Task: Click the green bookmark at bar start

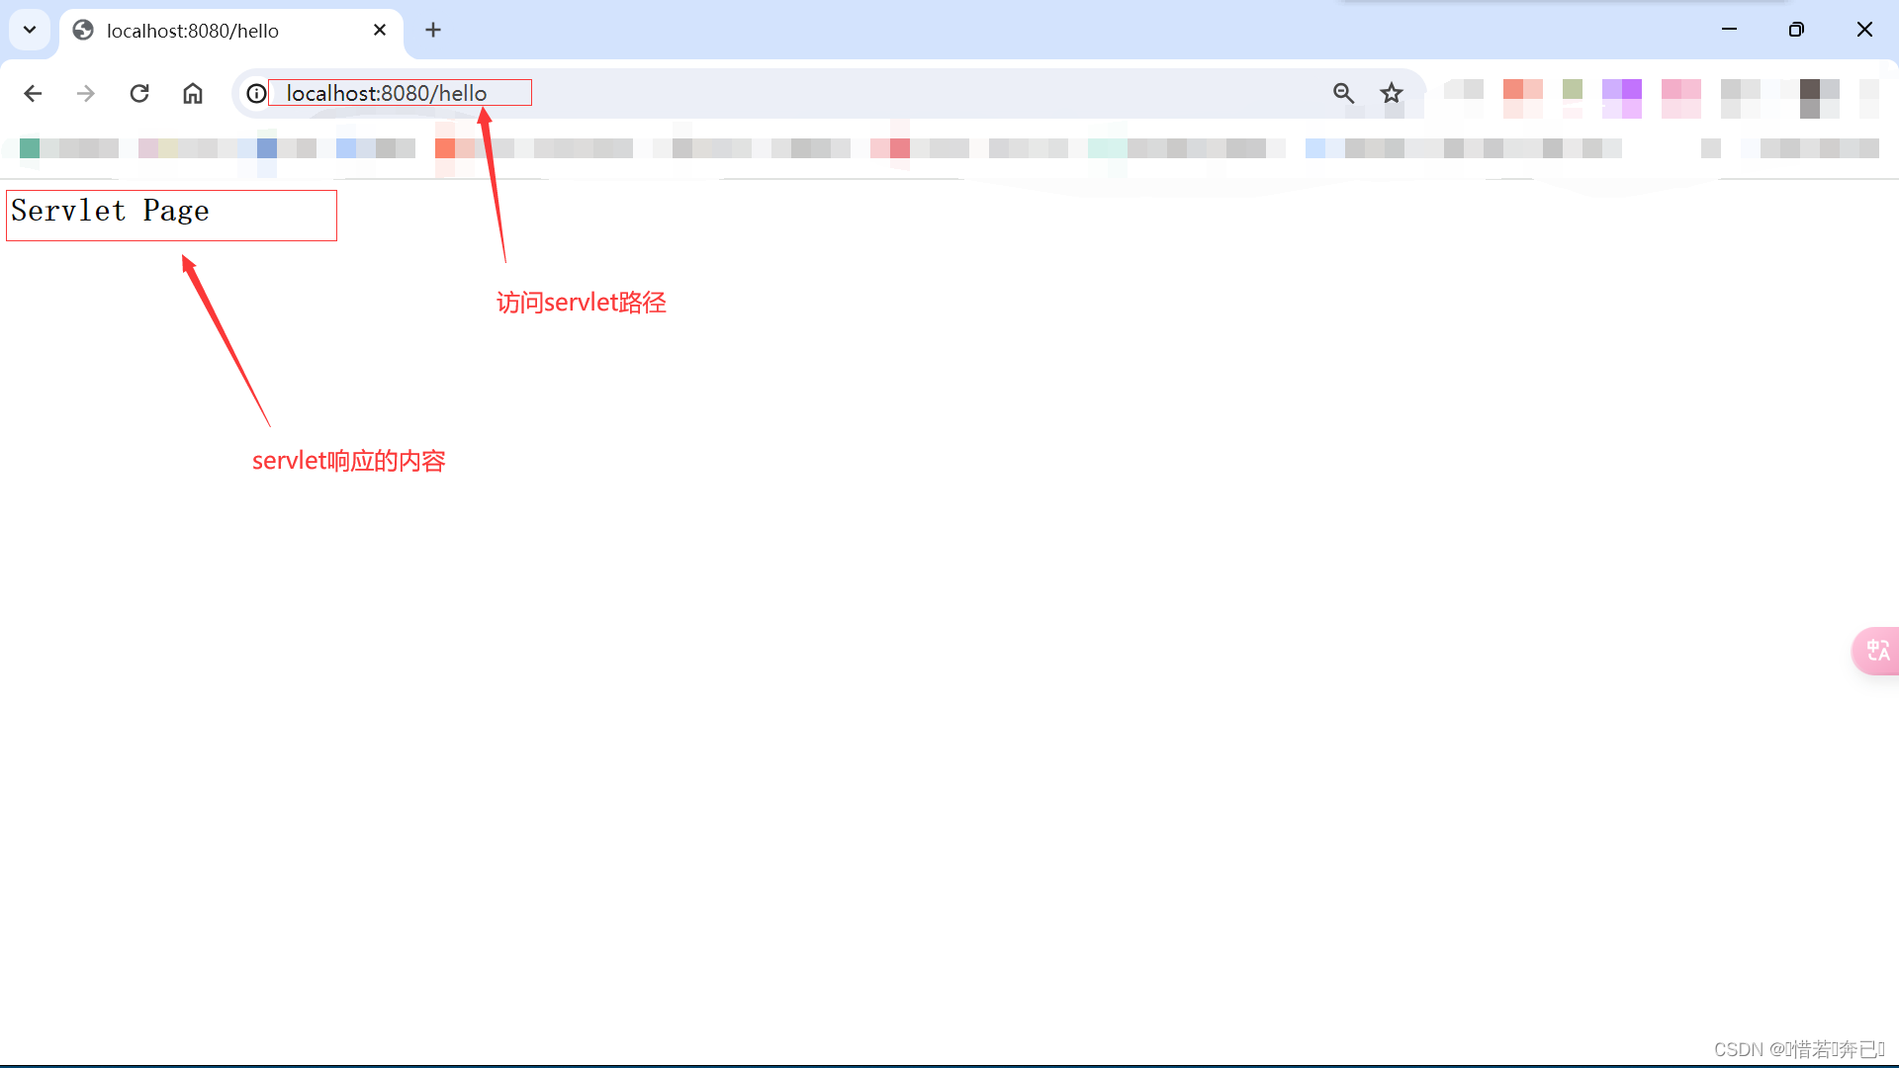Action: 30,148
